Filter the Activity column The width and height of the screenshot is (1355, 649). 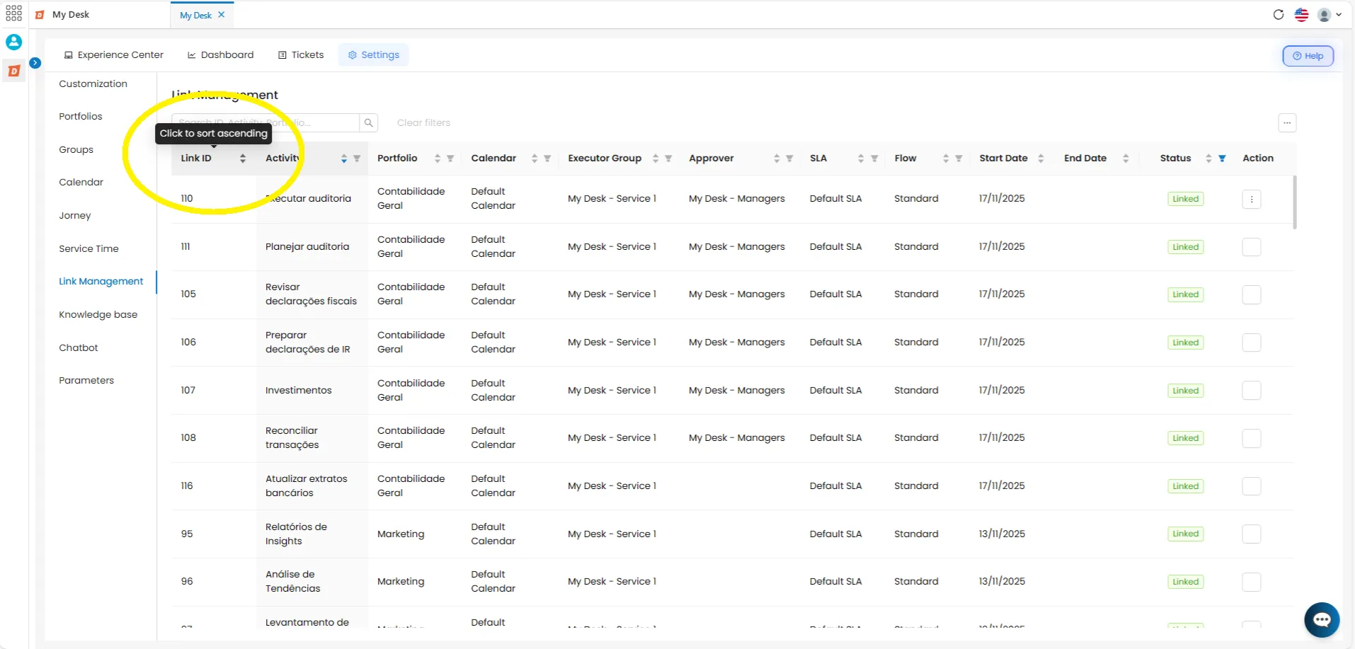point(357,159)
